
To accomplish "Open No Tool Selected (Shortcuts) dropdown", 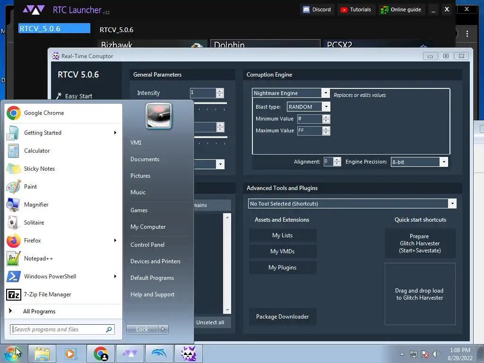I will [x=452, y=203].
